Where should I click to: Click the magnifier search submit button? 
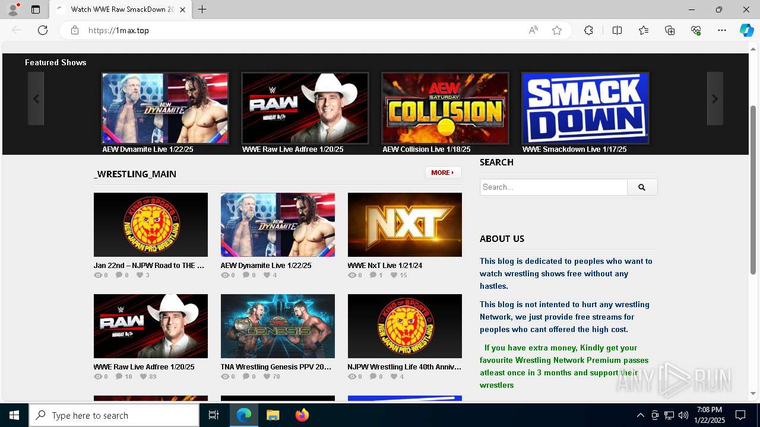[x=642, y=187]
